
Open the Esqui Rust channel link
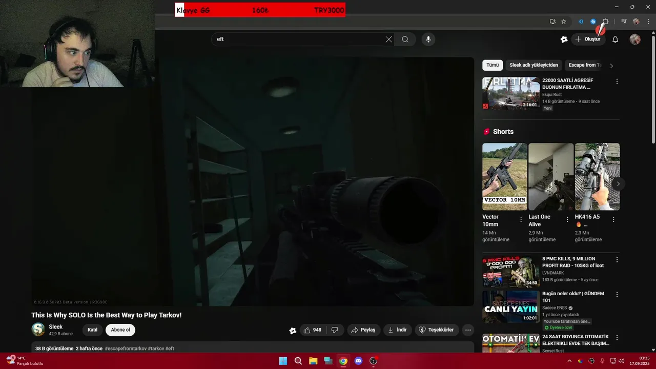pos(552,95)
